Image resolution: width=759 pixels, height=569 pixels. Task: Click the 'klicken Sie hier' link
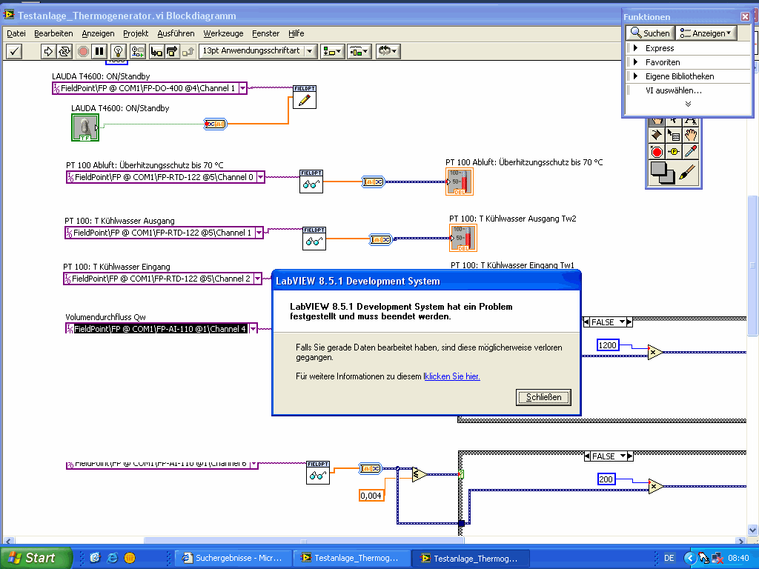pos(452,376)
